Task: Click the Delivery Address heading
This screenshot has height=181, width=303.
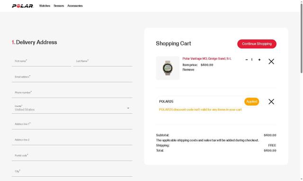Action: pos(35,42)
